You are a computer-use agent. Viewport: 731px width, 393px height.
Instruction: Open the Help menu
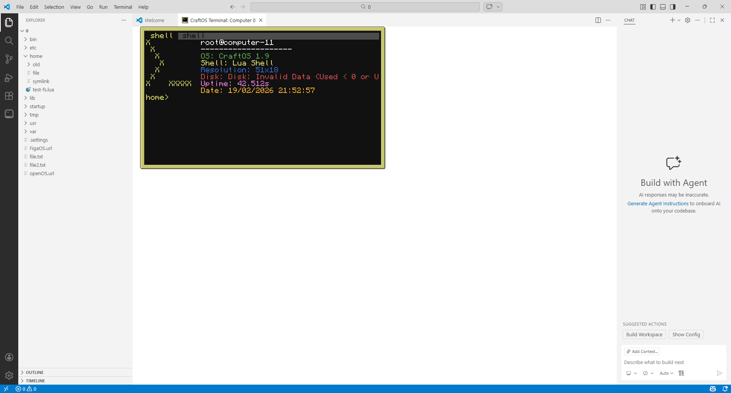143,7
